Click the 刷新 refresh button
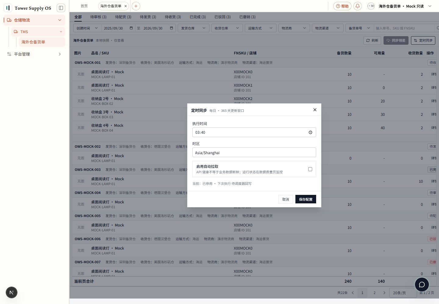 point(372,40)
